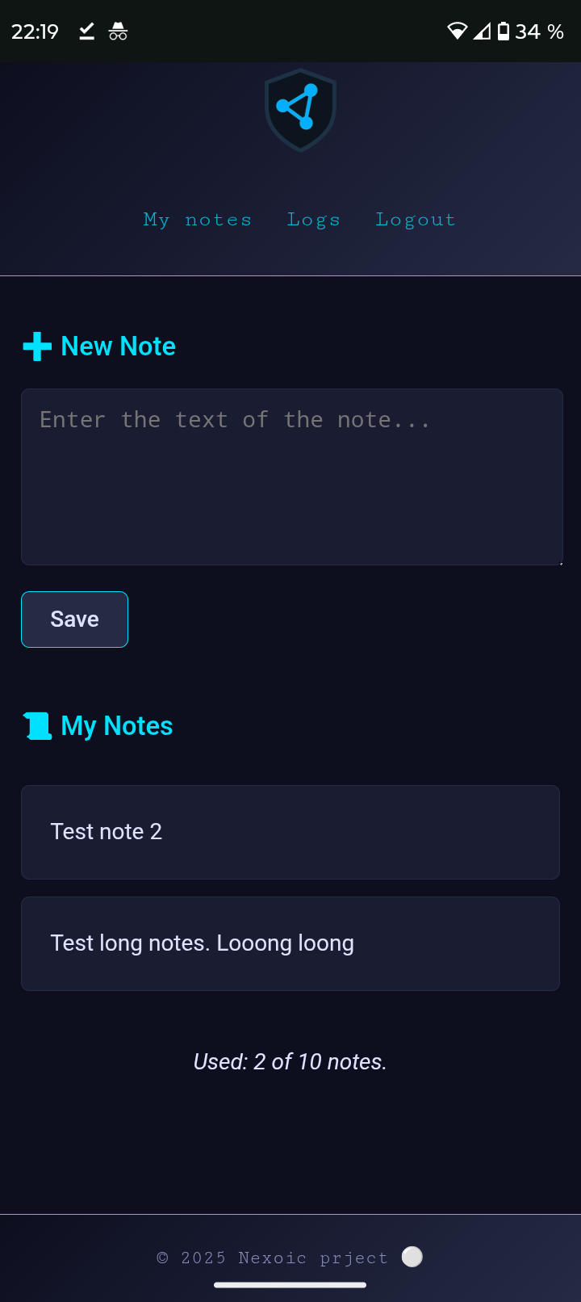Click the cyan plus icon beside New Note
581x1302 pixels.
(36, 346)
